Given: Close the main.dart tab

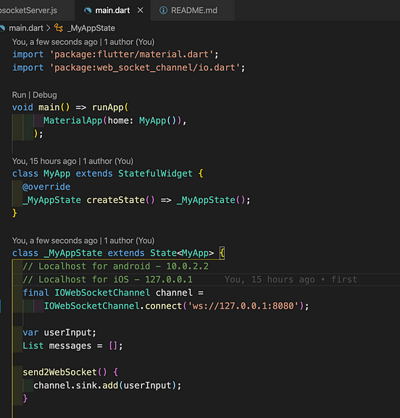Looking at the screenshot, I should (141, 10).
